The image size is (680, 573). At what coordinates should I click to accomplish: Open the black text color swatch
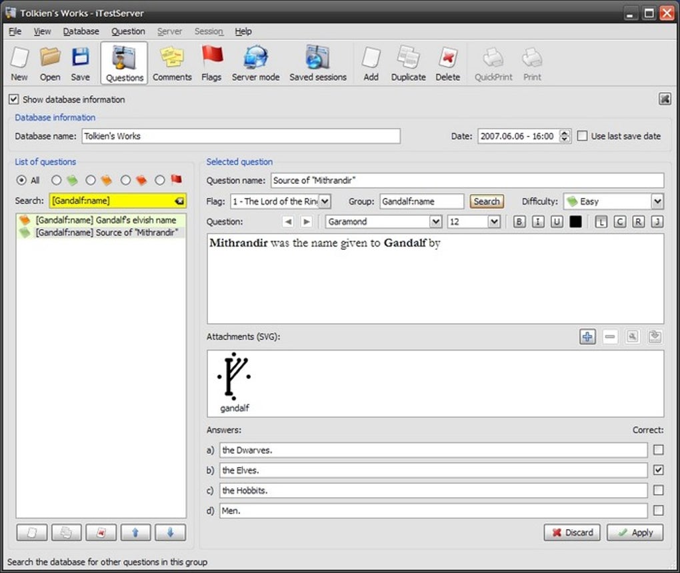[x=575, y=222]
